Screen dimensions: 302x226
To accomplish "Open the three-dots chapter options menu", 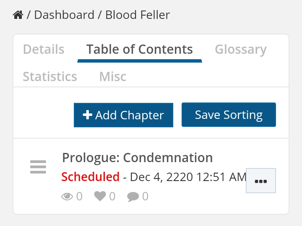I will pyautogui.click(x=261, y=181).
